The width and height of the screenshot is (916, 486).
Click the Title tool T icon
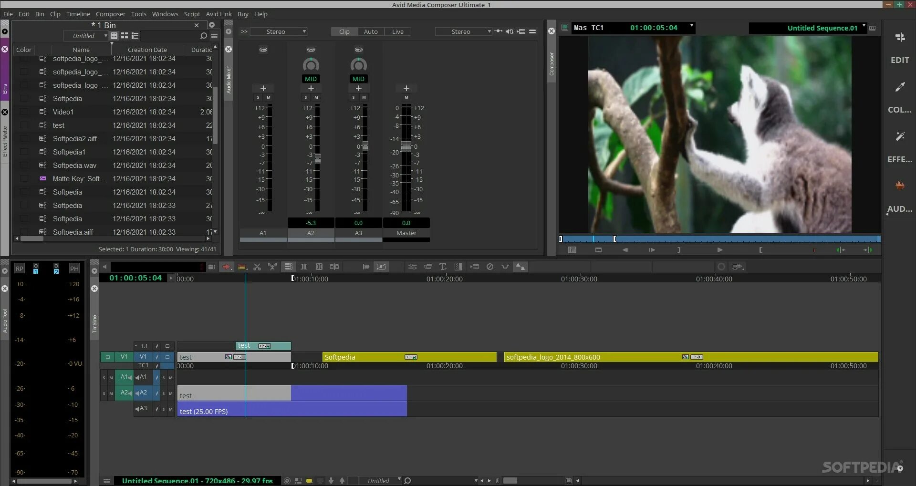443,267
